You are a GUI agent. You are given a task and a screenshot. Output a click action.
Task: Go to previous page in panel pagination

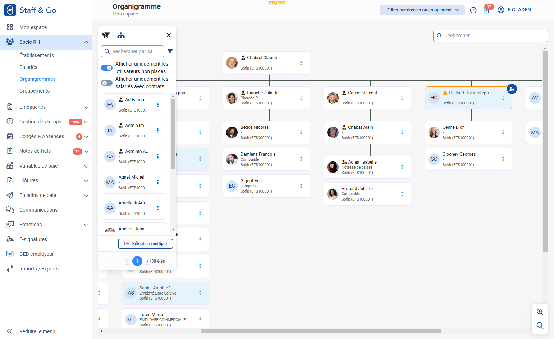(127, 261)
